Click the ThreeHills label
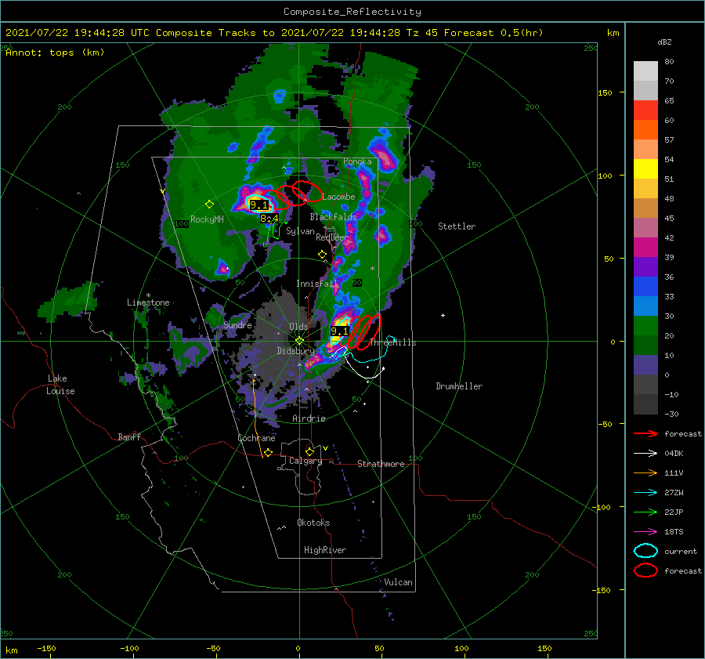The image size is (705, 659). 392,342
